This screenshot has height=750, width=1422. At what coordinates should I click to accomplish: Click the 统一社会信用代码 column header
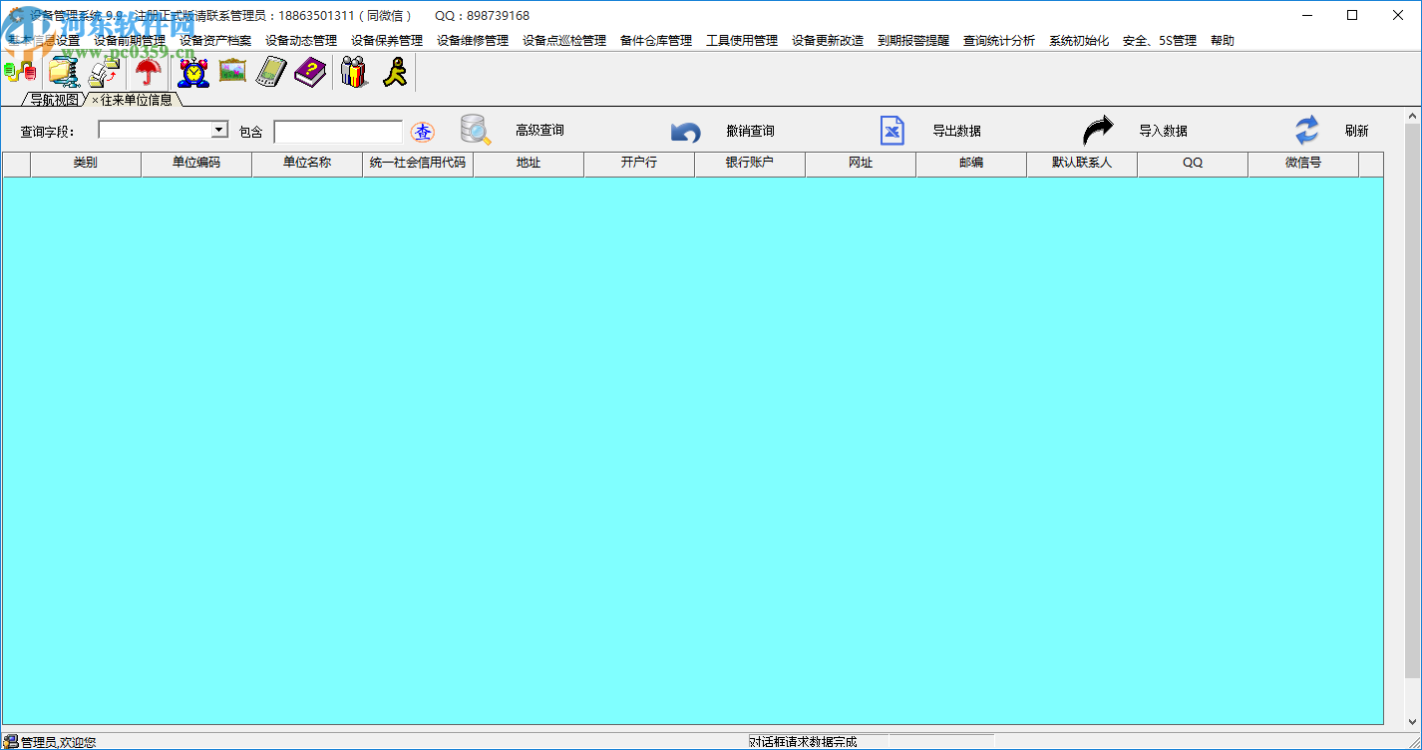pos(418,164)
